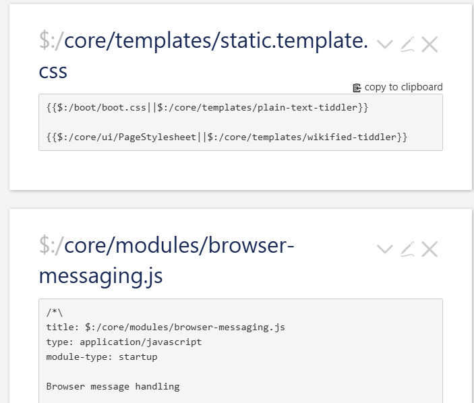Open more actions chevron for static.template.css tiddler
Screen dimensions: 474x403
(x=384, y=44)
